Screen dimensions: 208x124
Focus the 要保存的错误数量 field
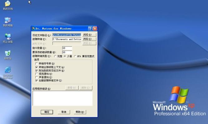67,52
